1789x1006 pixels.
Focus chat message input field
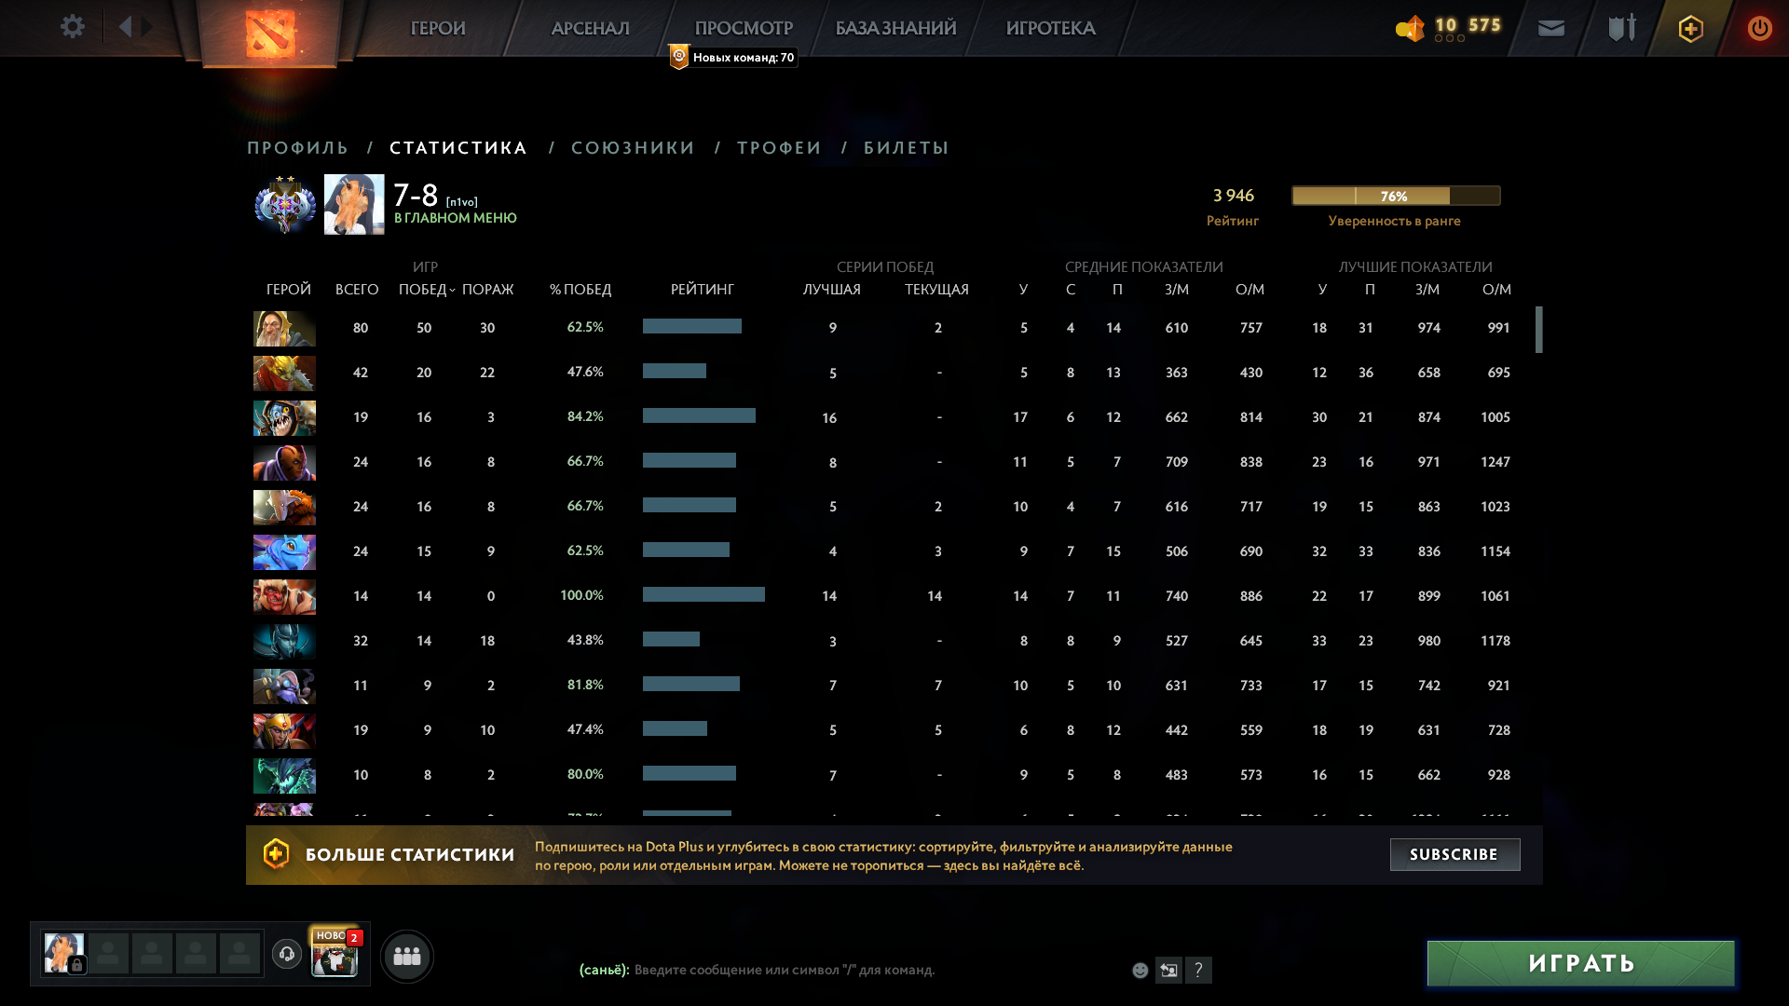848,970
